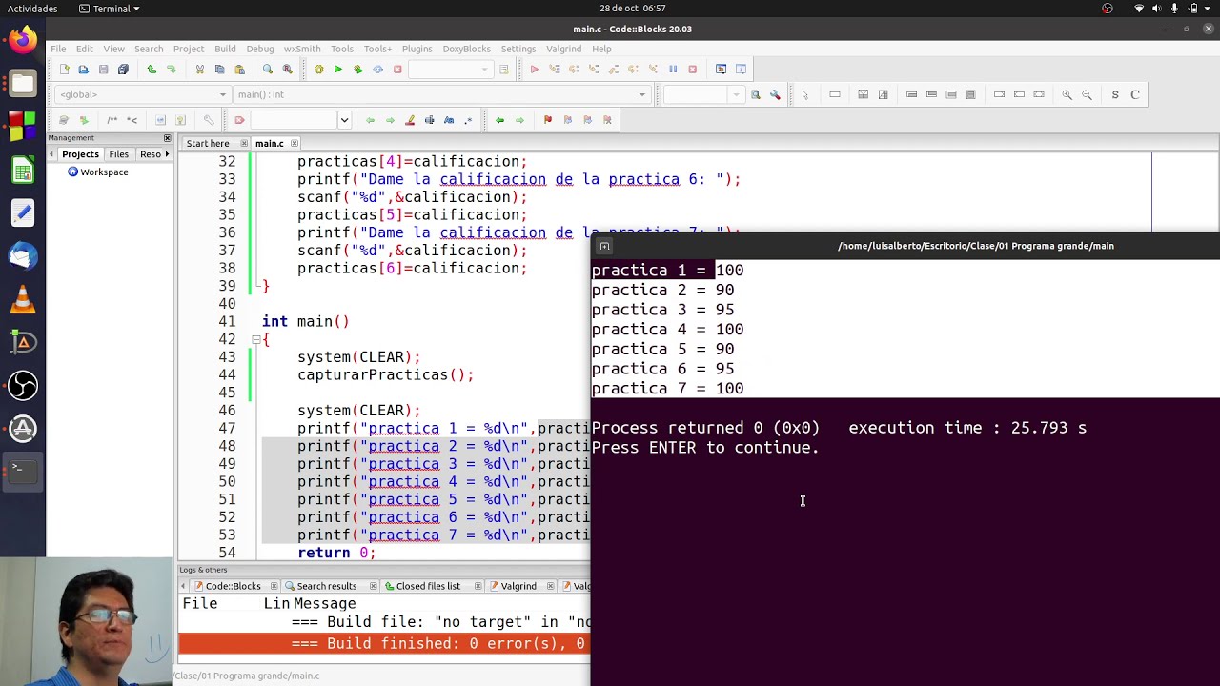Open the wxSmith menu
The width and height of the screenshot is (1220, 686).
tap(302, 49)
